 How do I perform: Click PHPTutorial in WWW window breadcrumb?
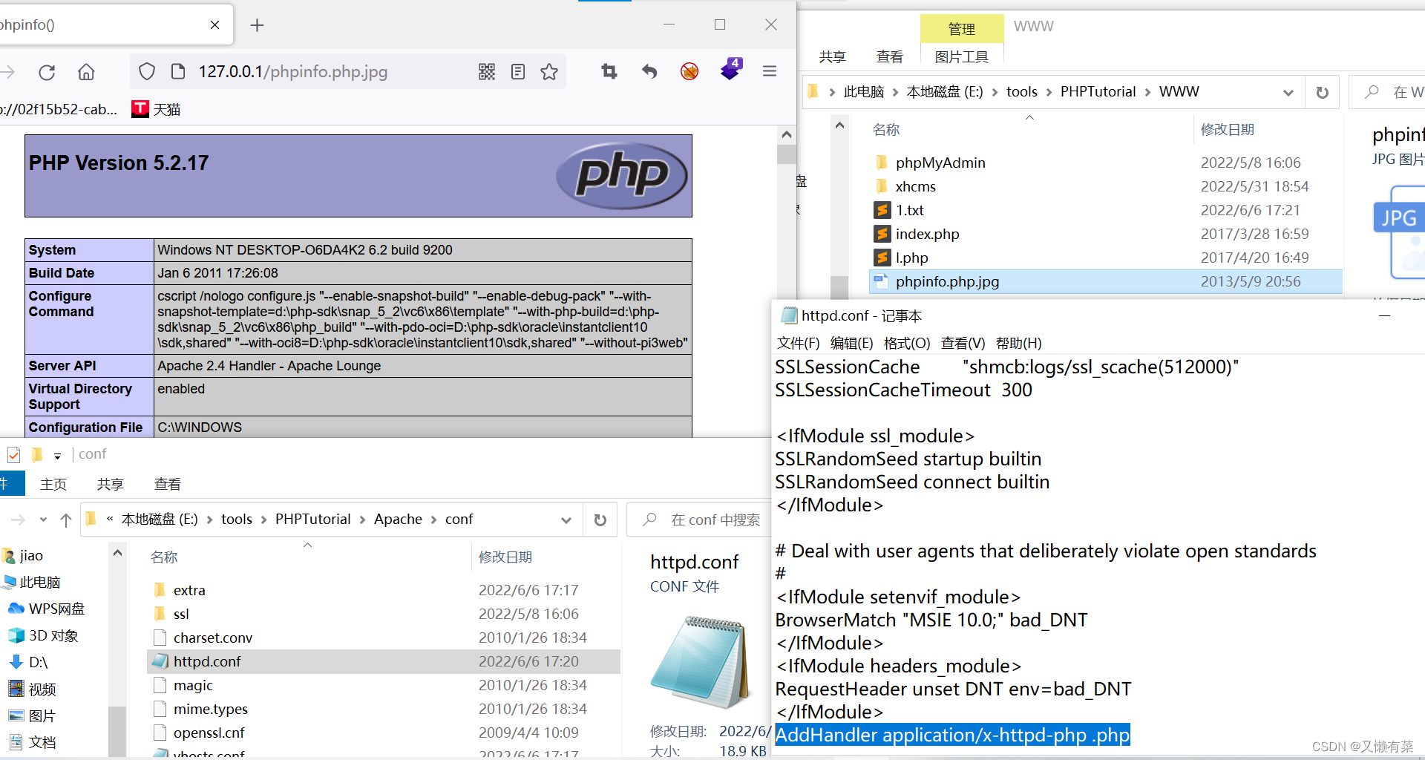(1098, 91)
